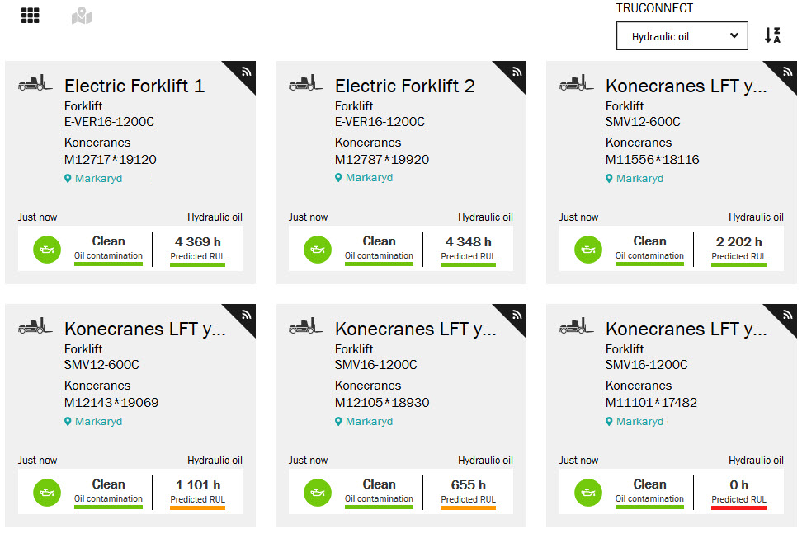Switch to map view
This screenshot has height=533, width=802.
point(81,16)
